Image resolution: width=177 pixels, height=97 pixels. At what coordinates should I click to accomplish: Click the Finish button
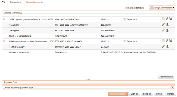pos(159,94)
